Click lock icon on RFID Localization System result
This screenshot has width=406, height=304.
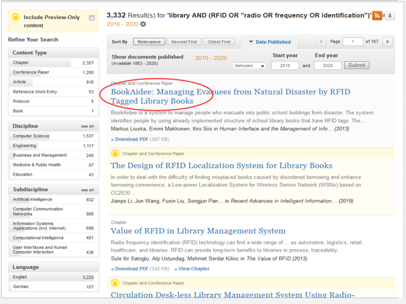115,153
